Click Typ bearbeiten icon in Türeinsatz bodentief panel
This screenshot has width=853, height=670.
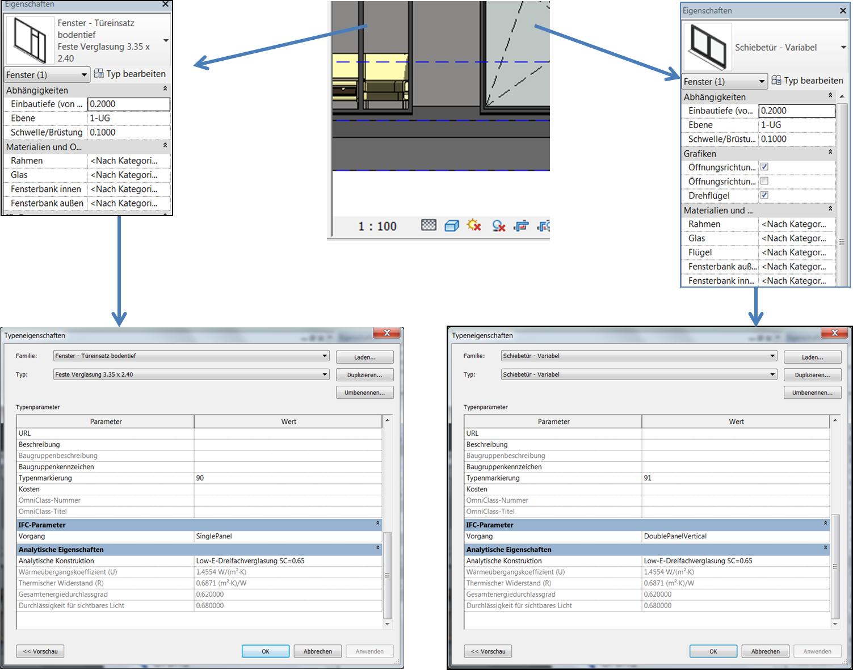pyautogui.click(x=99, y=74)
